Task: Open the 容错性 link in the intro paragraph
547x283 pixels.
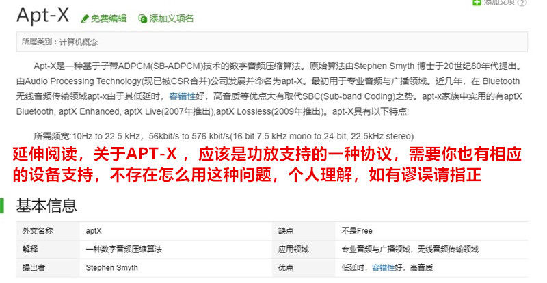Action: 182,96
